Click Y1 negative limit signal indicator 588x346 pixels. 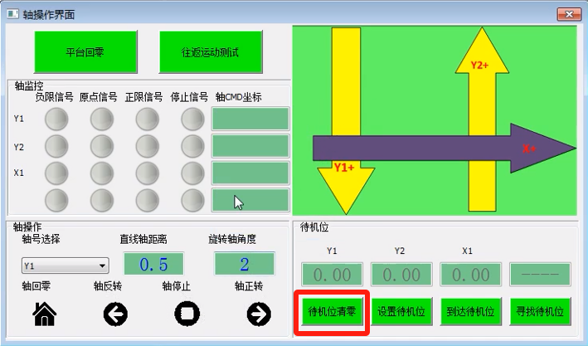pyautogui.click(x=56, y=120)
